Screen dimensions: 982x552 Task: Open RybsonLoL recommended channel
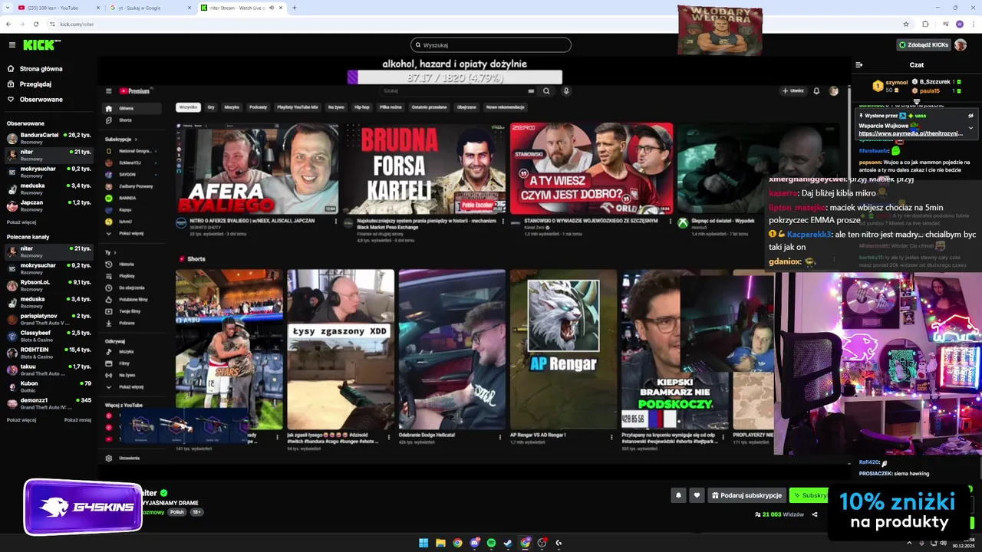48,285
